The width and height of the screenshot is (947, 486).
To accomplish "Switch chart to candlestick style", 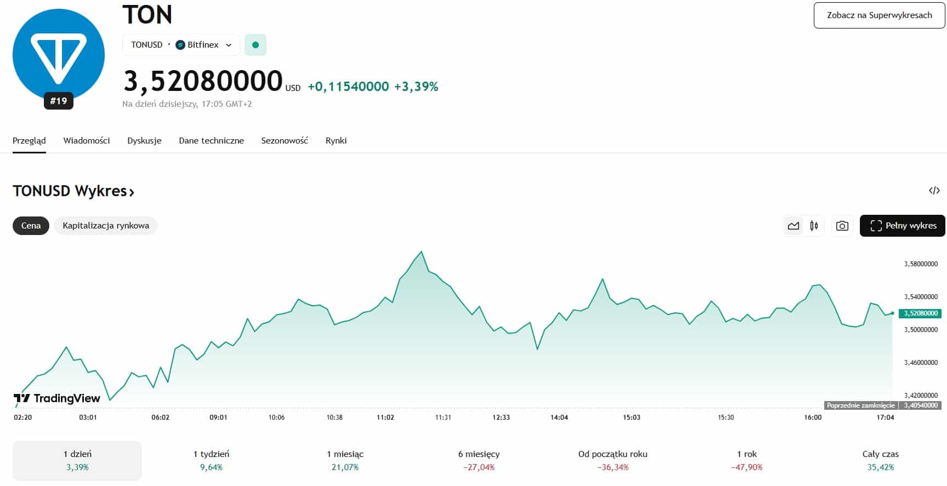I will tap(814, 226).
